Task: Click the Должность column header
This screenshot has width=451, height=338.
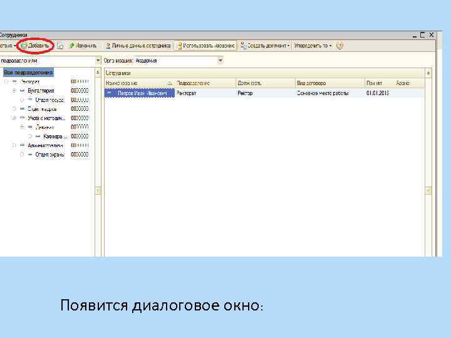Action: click(266, 83)
